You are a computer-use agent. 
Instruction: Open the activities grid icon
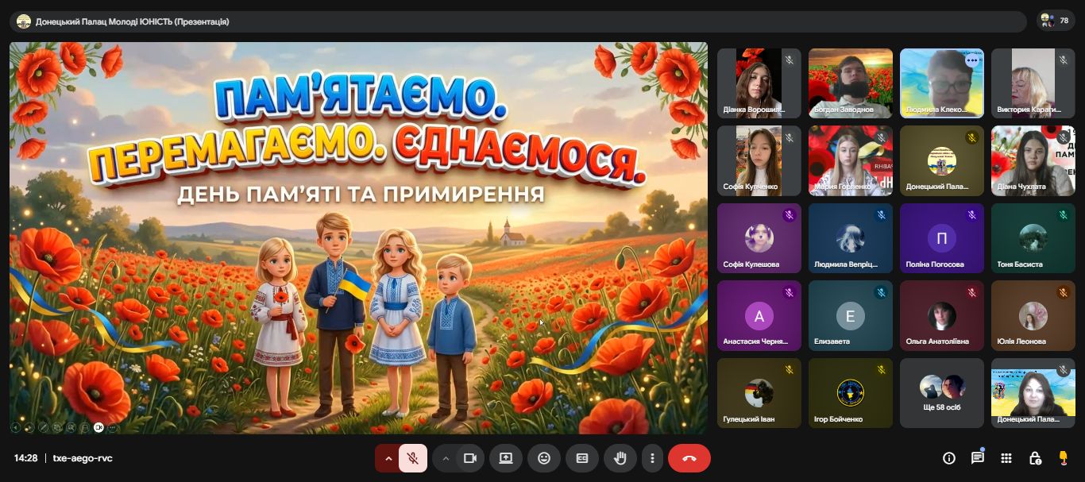click(1006, 458)
